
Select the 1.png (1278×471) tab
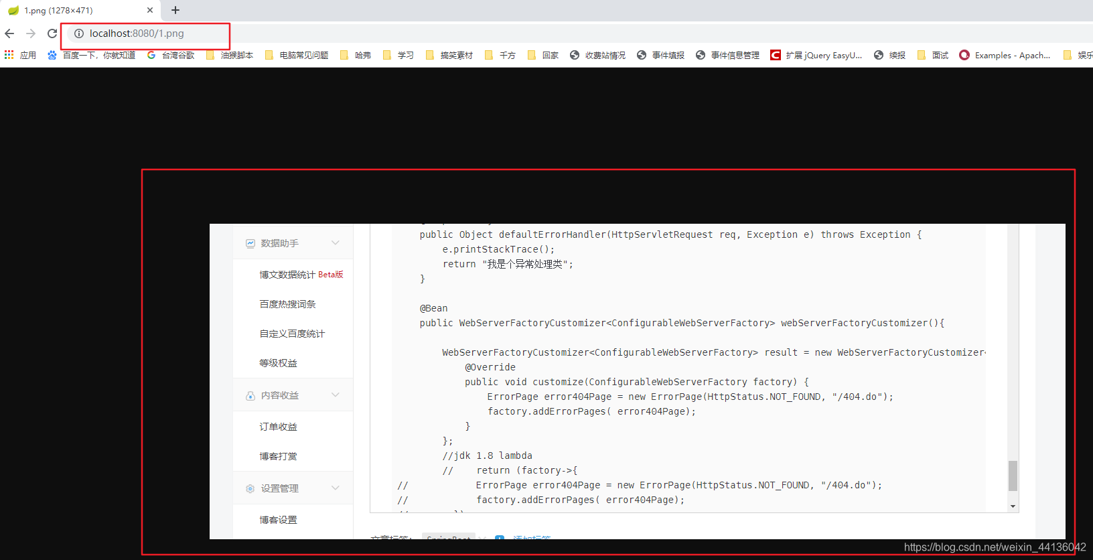pyautogui.click(x=80, y=10)
